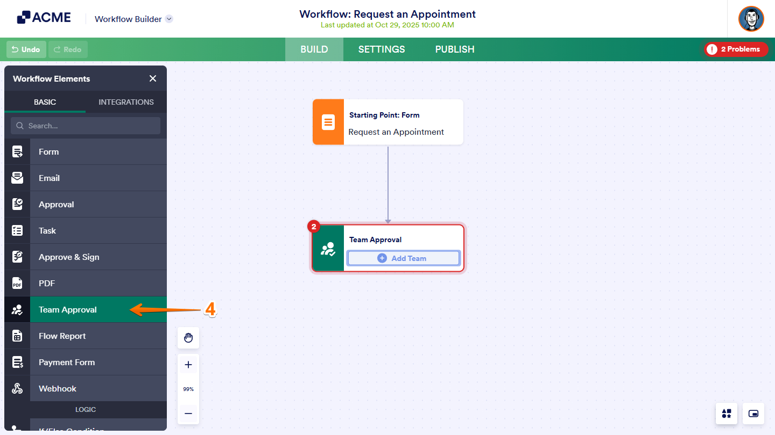The width and height of the screenshot is (775, 435).
Task: Open the Workflow Builder dropdown
Action: (x=133, y=19)
